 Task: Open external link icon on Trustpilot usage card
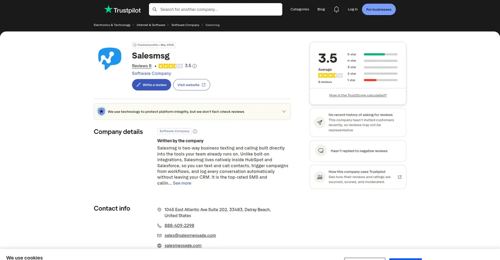point(400,177)
